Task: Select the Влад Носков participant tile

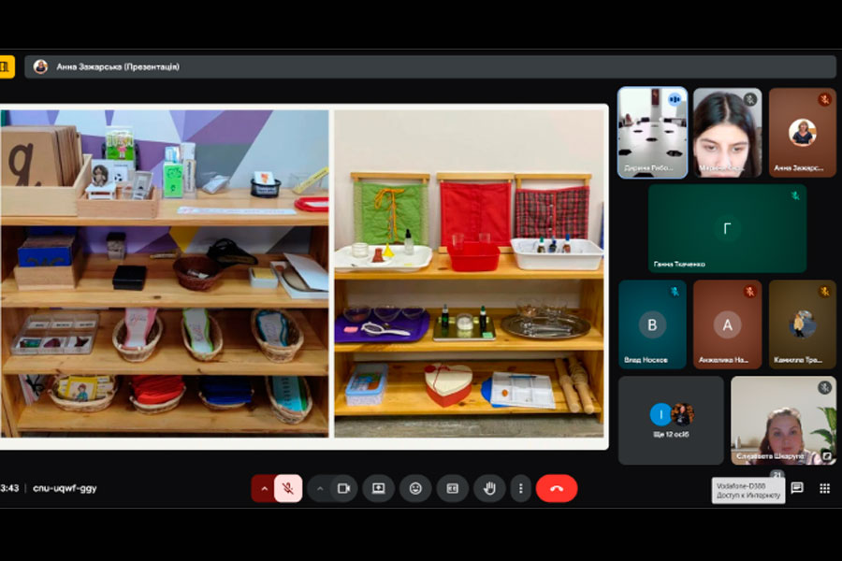Action: click(652, 324)
